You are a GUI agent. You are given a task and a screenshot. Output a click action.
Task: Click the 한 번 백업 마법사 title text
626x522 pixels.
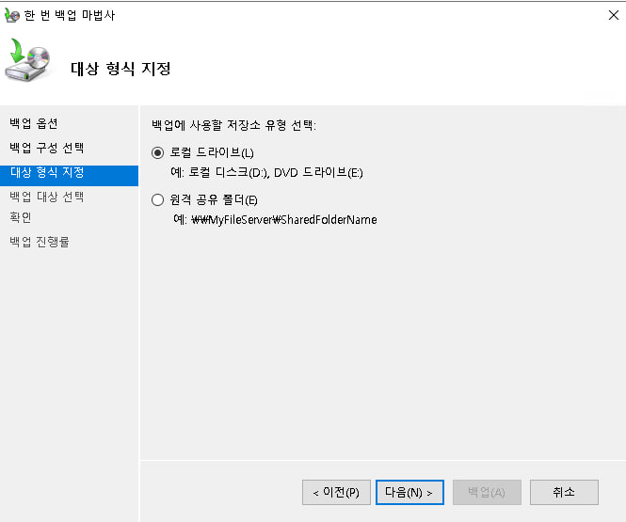click(71, 15)
